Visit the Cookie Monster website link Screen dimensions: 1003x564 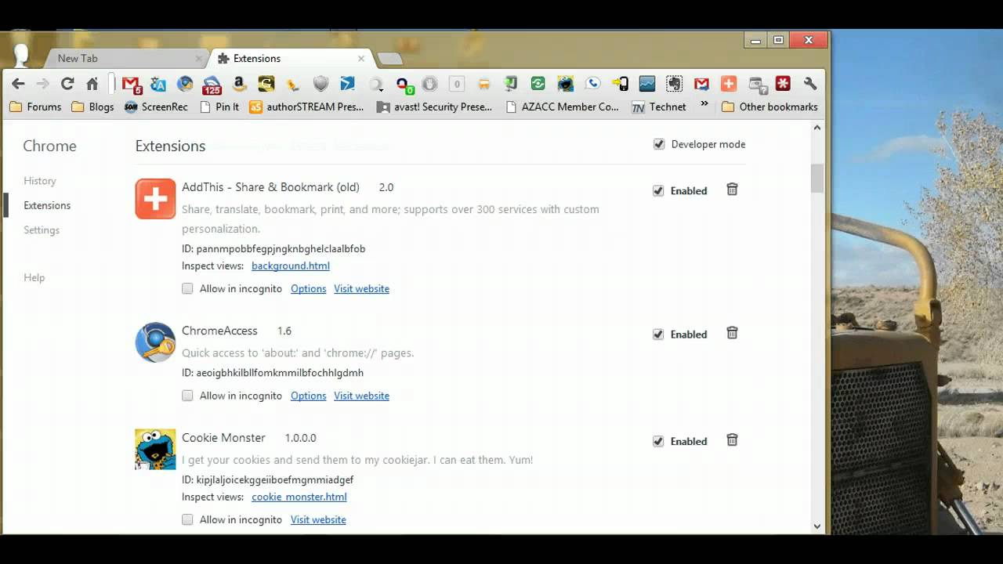tap(318, 519)
